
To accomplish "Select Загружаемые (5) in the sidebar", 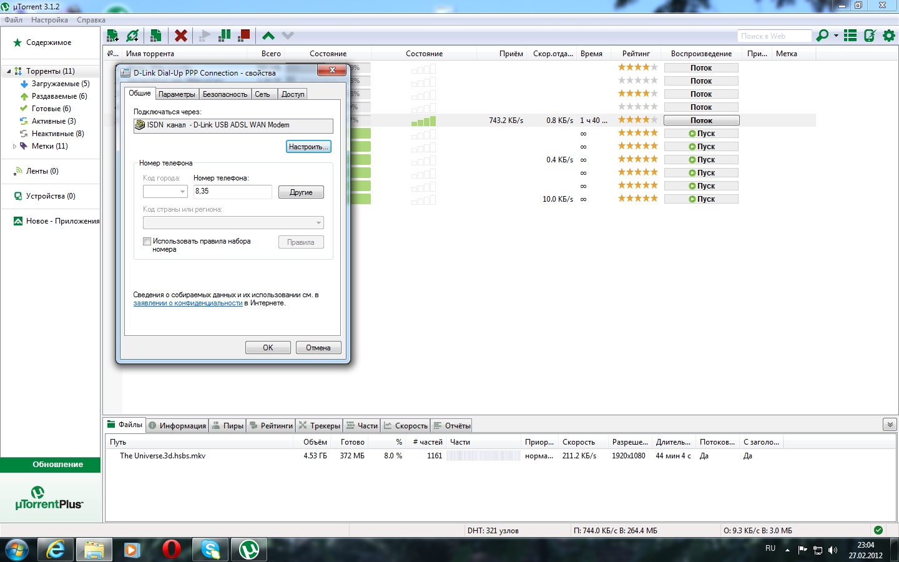I will click(61, 84).
